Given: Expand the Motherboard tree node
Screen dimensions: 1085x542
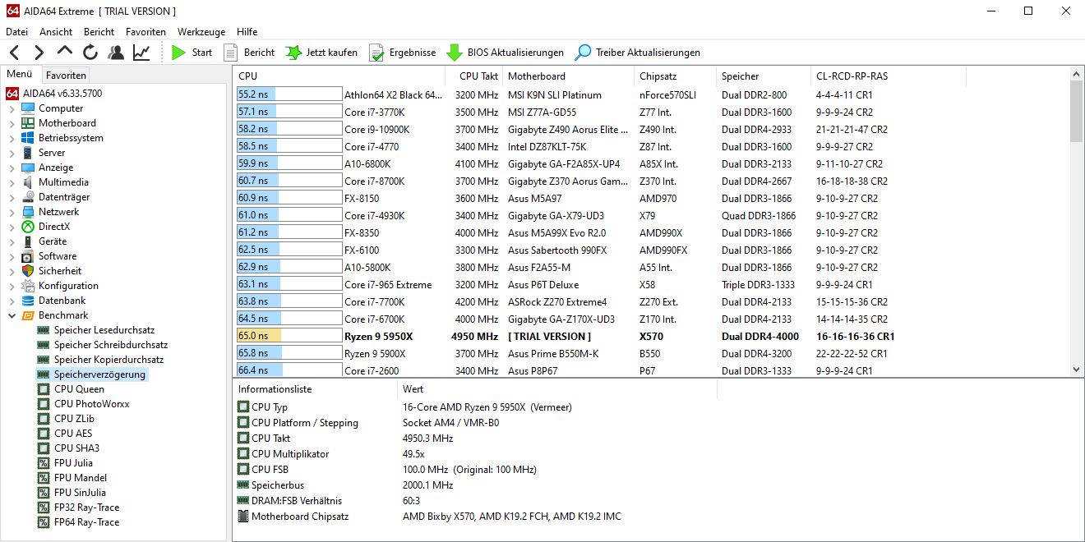Looking at the screenshot, I should 12,123.
